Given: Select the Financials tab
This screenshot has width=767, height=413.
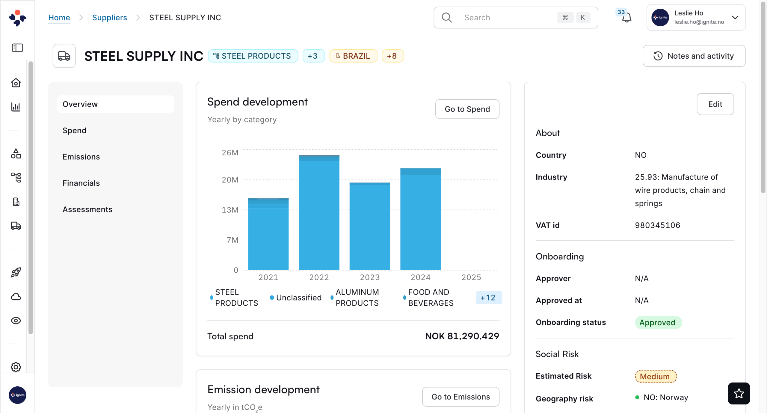Looking at the screenshot, I should pos(81,183).
